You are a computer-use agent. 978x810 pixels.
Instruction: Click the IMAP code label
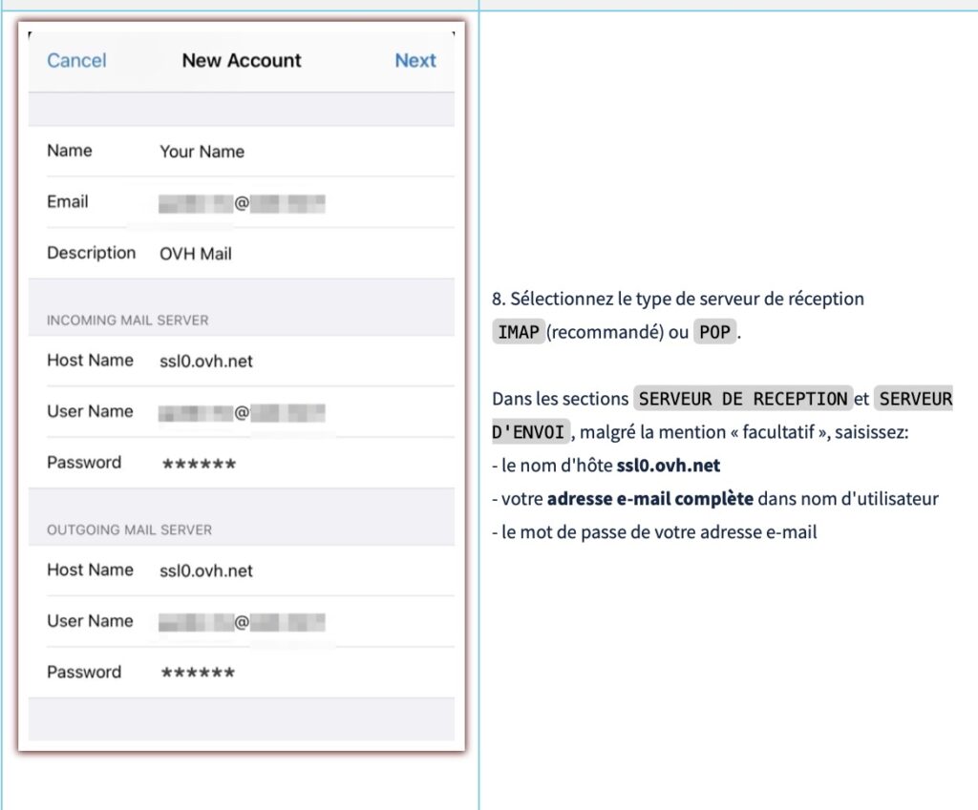pos(519,333)
